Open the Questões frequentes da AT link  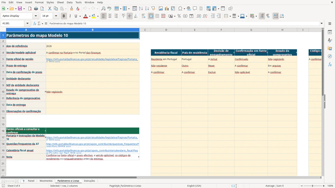coord(92,144)
